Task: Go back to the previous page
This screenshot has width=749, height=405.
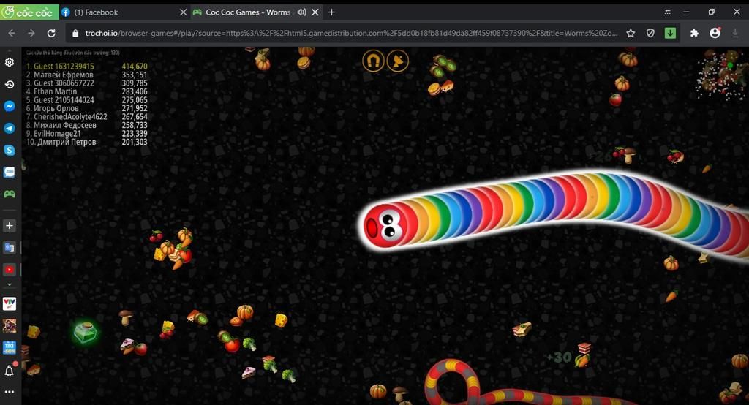Action: [12, 33]
